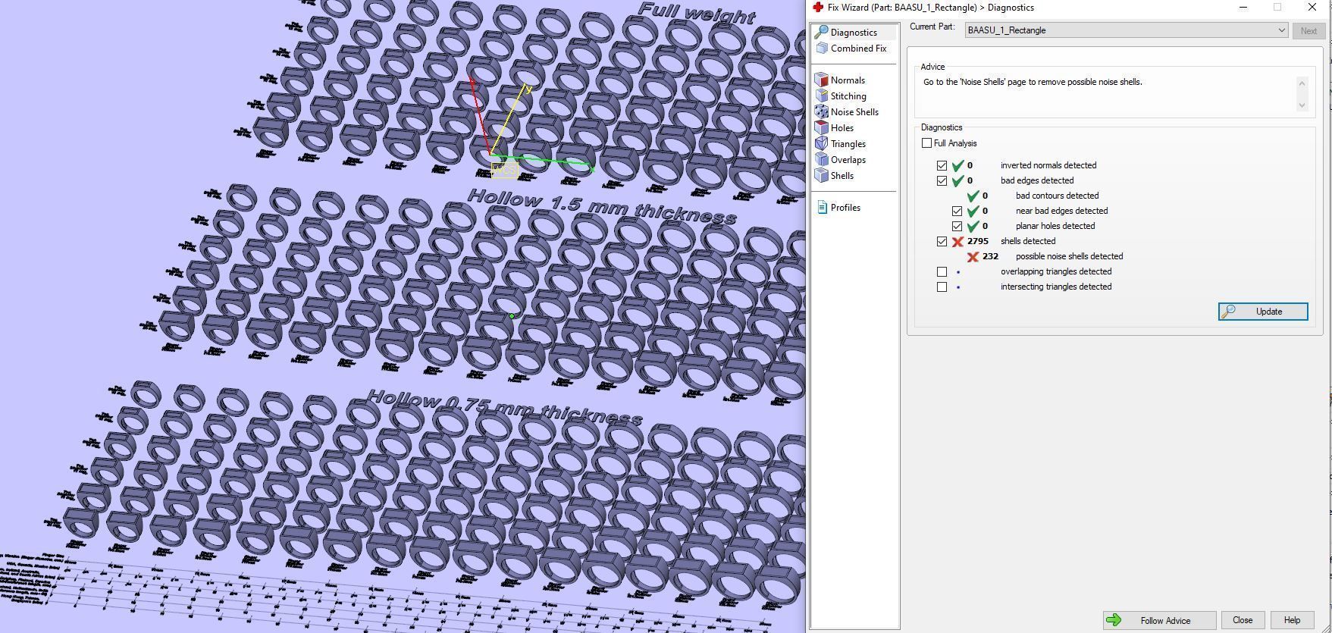
Task: Click the Advice box scroll down arrow
Action: pyautogui.click(x=1302, y=105)
